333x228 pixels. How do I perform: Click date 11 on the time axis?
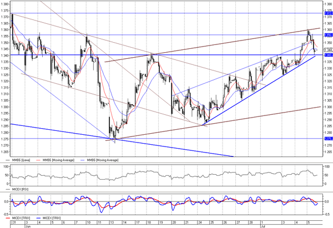click(x=100, y=222)
